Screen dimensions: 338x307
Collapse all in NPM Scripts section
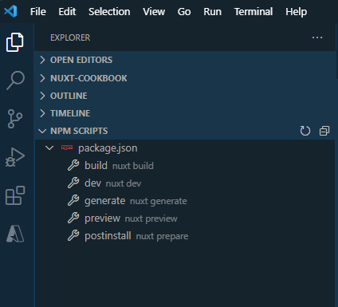click(324, 131)
